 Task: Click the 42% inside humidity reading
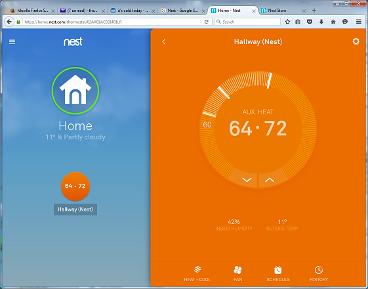[x=234, y=225]
